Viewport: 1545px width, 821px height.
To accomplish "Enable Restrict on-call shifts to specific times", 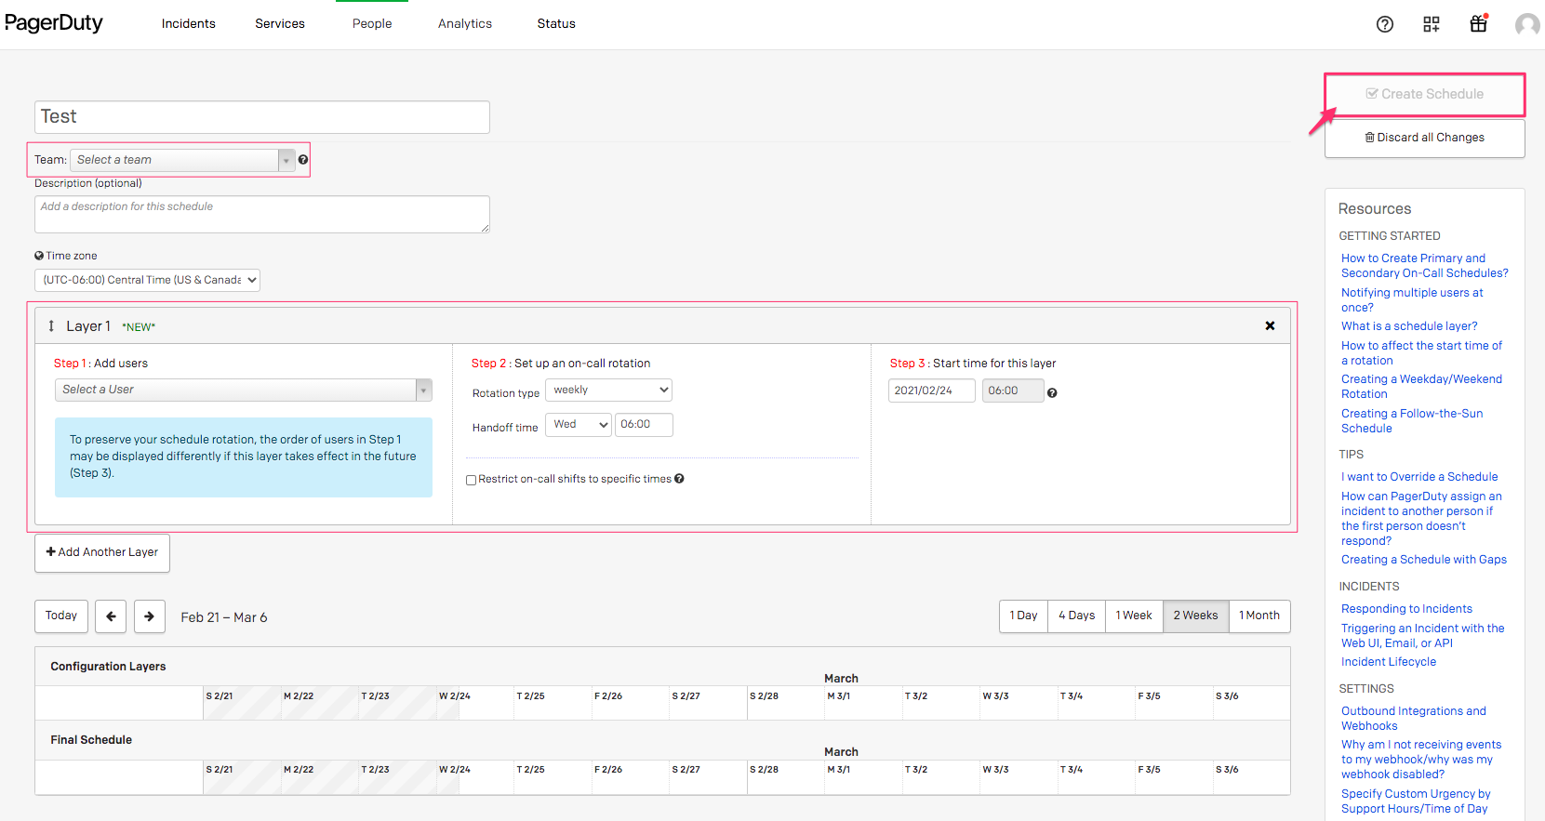I will coord(471,480).
